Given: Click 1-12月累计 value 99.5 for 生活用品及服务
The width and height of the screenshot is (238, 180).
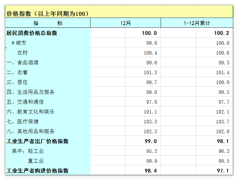Looking at the screenshot, I should click(224, 92).
